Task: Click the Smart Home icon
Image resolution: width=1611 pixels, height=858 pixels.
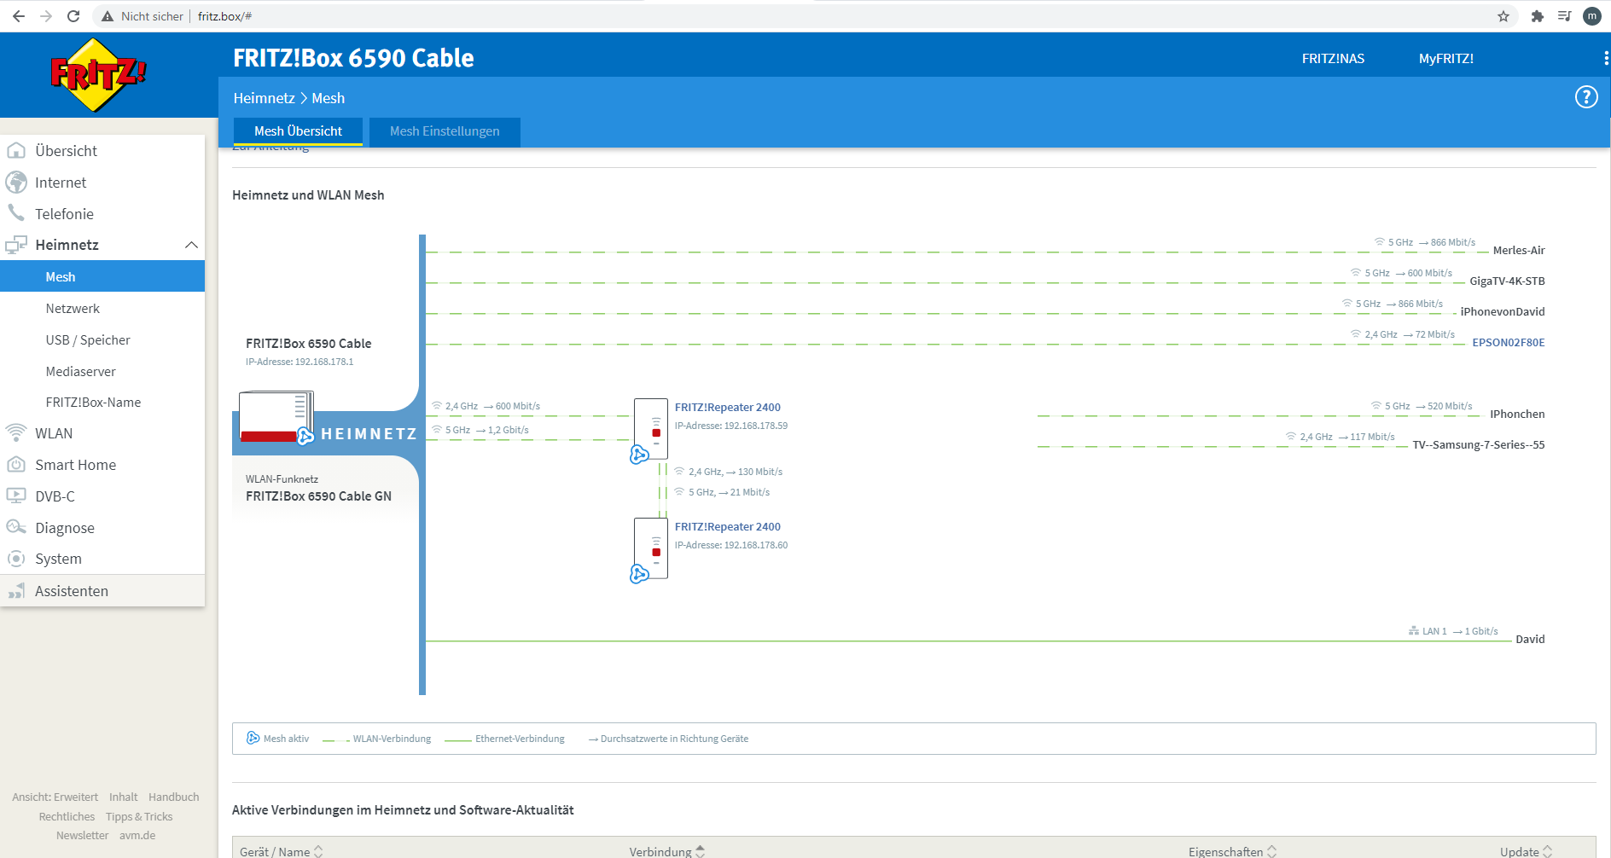Action: coord(16,464)
